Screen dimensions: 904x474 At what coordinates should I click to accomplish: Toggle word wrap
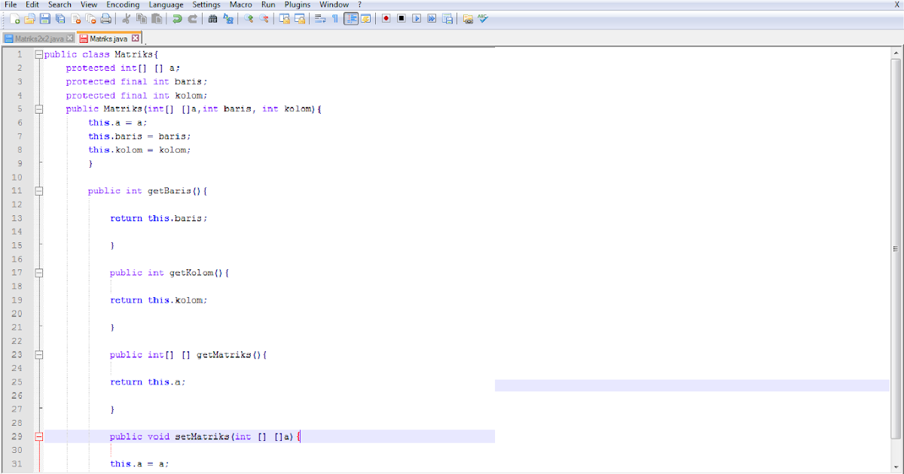click(319, 19)
